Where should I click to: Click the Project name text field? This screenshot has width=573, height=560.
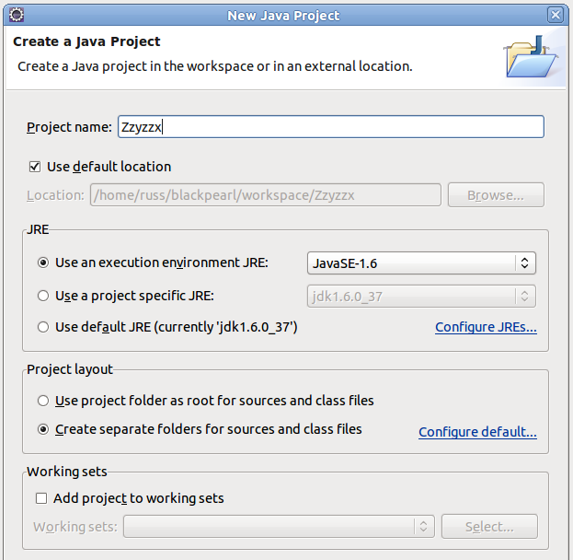(x=331, y=127)
